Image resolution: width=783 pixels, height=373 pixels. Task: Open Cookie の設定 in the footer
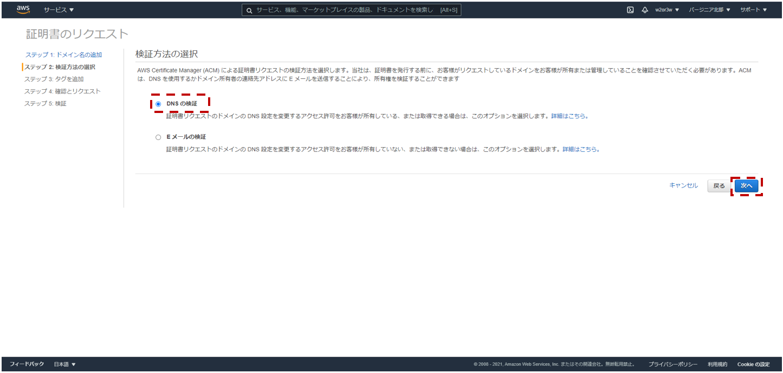tap(753, 364)
